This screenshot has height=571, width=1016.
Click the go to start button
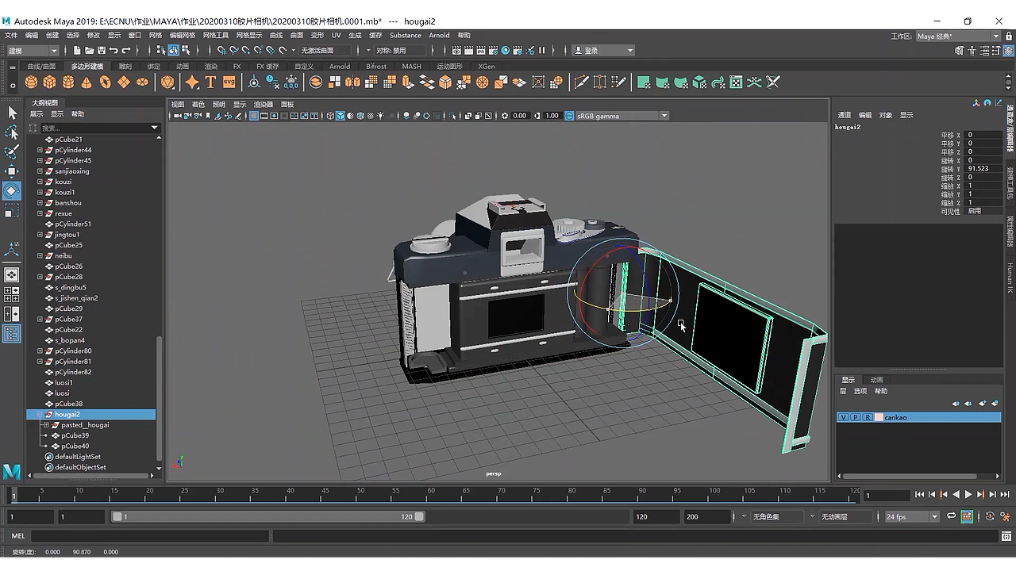point(919,494)
